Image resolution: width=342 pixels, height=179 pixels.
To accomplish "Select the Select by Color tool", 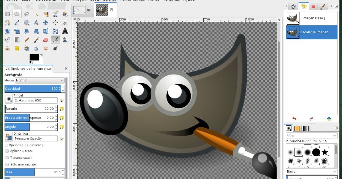I will (46, 14).
